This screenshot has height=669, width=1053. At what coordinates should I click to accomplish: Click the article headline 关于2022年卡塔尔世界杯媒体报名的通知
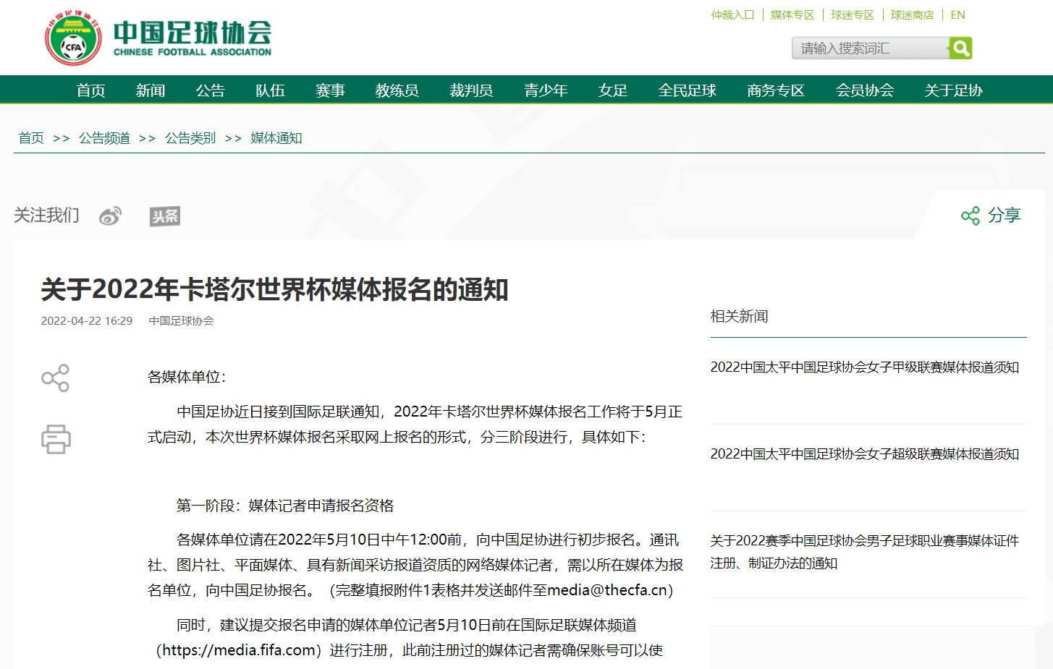(x=275, y=289)
